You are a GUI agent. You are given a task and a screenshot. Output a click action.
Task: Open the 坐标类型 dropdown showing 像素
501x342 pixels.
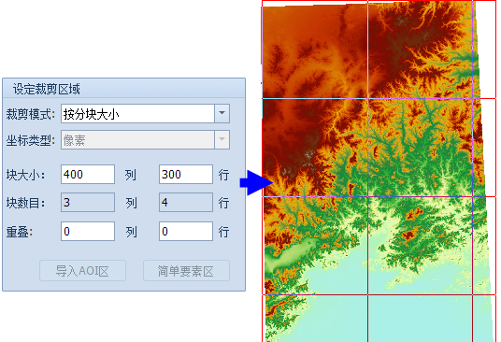point(145,139)
